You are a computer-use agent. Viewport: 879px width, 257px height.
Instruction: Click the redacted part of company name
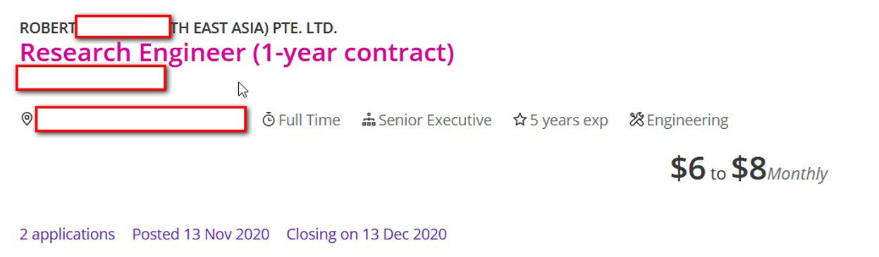123,27
